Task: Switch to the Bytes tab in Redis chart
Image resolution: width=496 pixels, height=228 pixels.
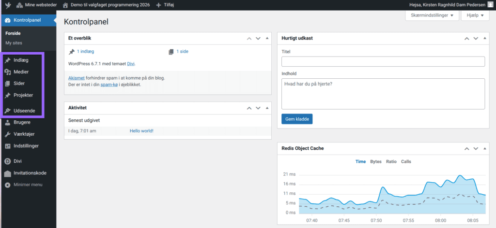Action: [x=375, y=162]
